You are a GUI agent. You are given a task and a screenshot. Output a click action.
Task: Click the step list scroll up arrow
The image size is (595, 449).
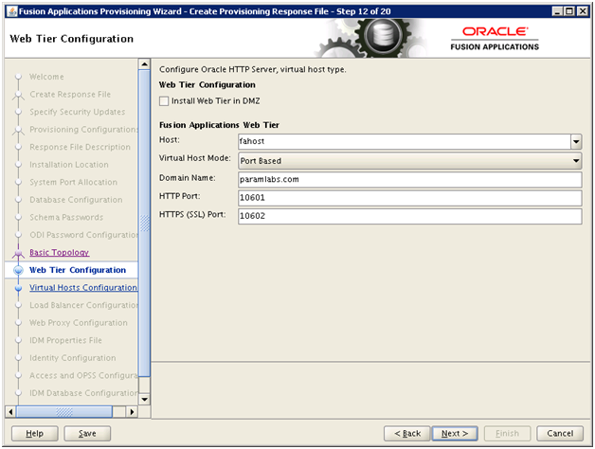tap(144, 64)
